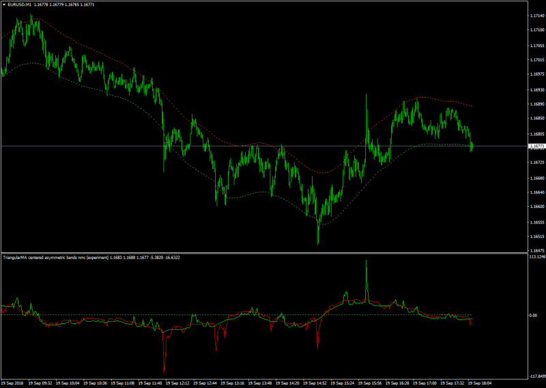The height and width of the screenshot is (388, 546).
Task: Click the 19 Sep 2018 date label
Action: [x=12, y=383]
